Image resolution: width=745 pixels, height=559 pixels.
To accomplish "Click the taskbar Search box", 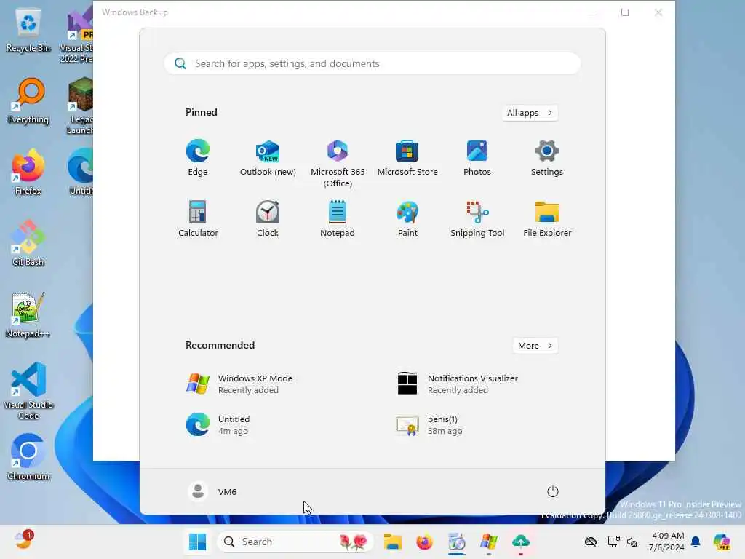I will [295, 542].
